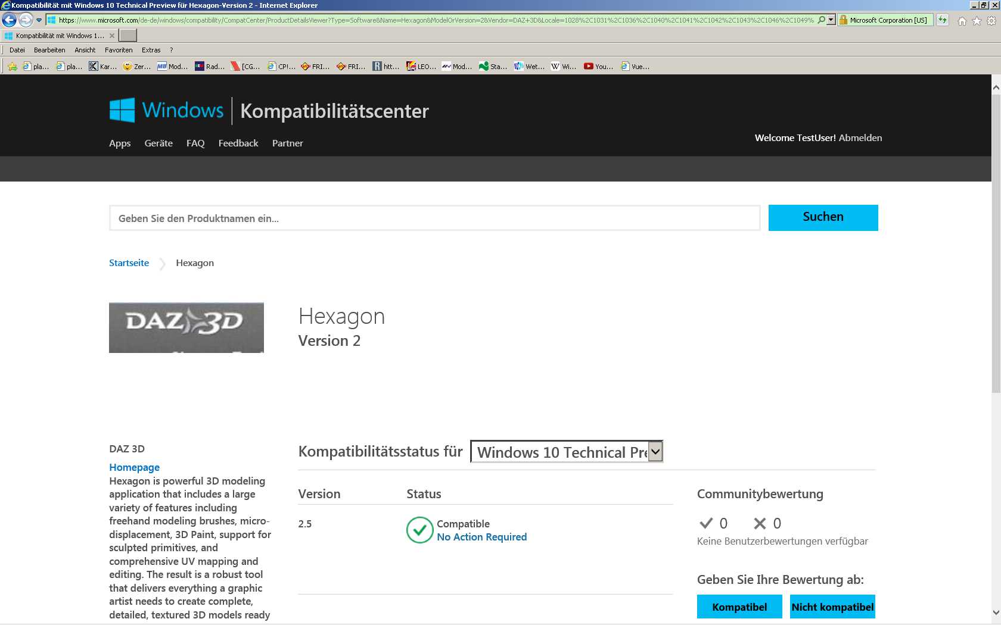Open the Kar… favorite bookmark

(x=103, y=67)
